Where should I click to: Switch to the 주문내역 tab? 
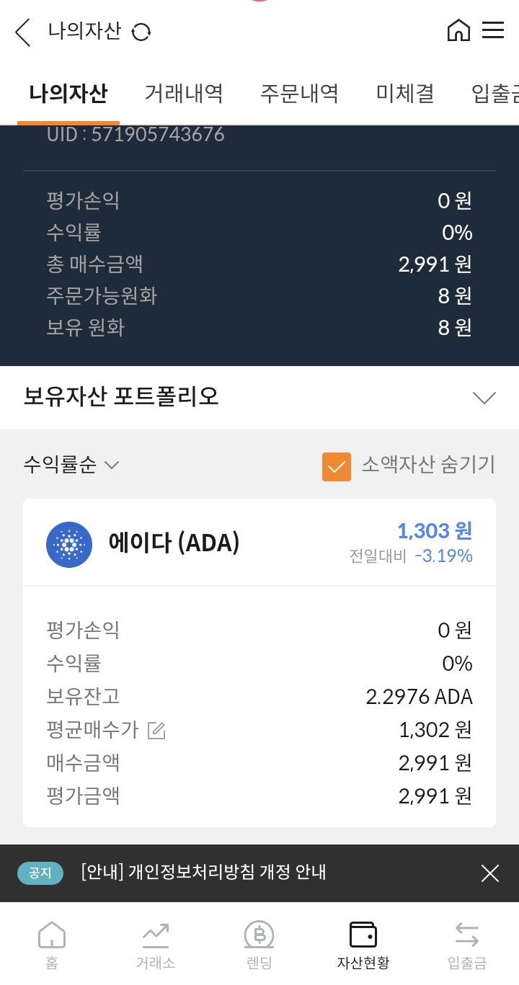click(x=299, y=94)
